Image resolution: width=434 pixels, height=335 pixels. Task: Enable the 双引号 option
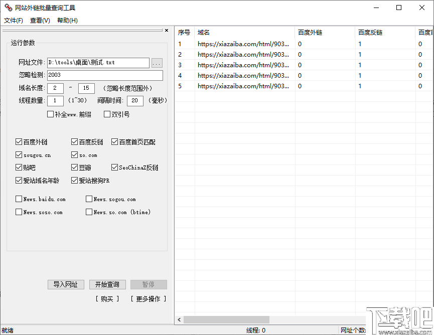tap(105, 114)
